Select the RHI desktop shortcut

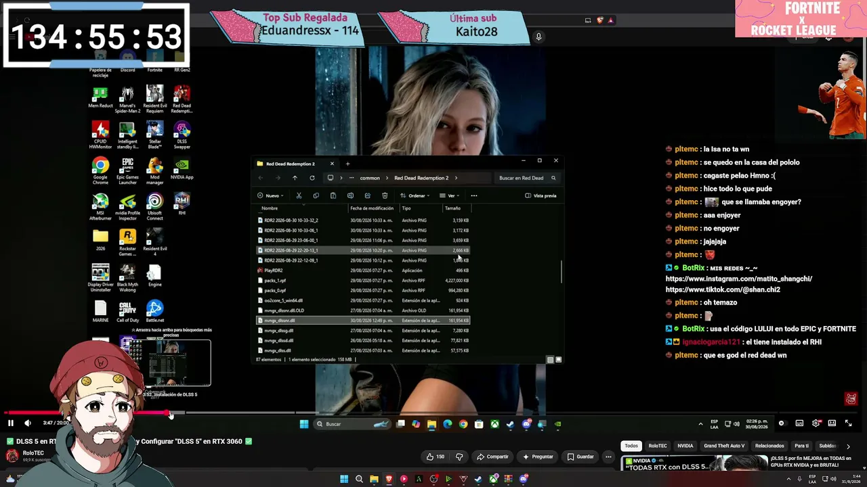point(182,204)
